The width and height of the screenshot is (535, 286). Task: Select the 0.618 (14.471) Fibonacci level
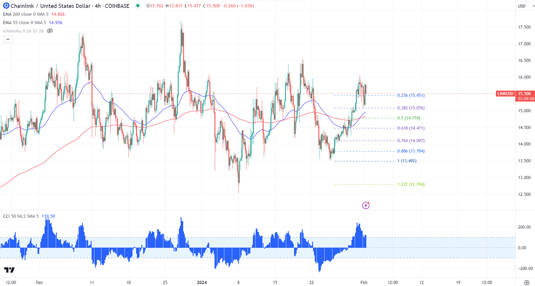point(411,128)
